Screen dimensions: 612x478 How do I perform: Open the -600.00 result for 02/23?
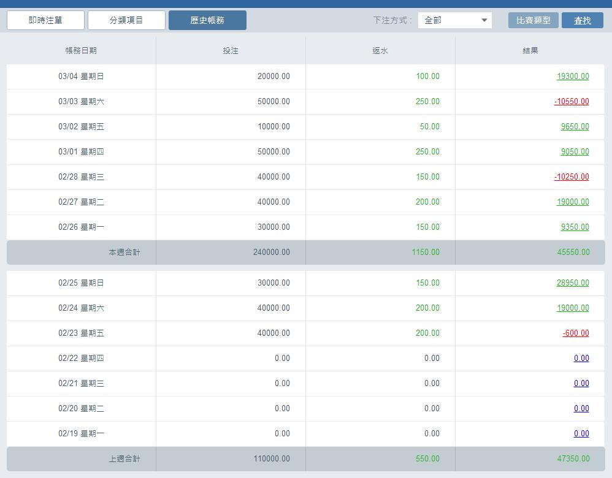coord(575,333)
